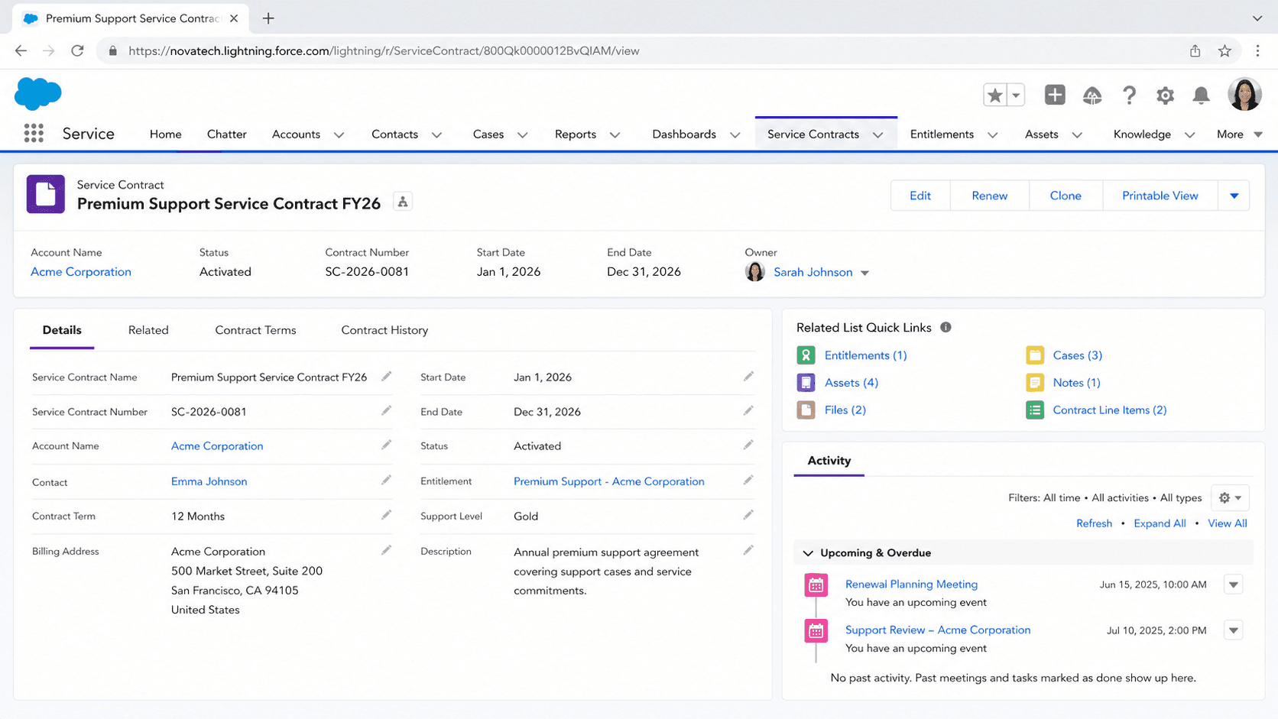Click the Entitlements quick link icon
The width and height of the screenshot is (1278, 719).
tap(806, 355)
